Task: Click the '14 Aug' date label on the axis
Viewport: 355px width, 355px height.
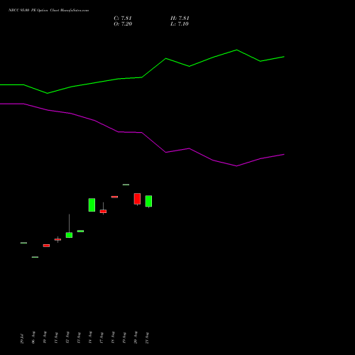Action: click(90, 337)
